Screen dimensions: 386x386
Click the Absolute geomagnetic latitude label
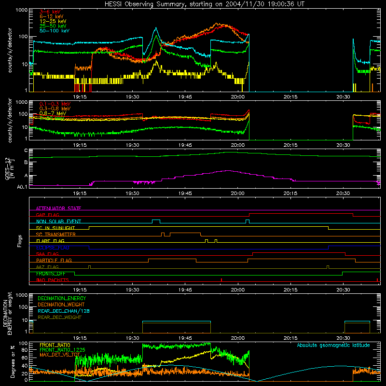[333, 345]
